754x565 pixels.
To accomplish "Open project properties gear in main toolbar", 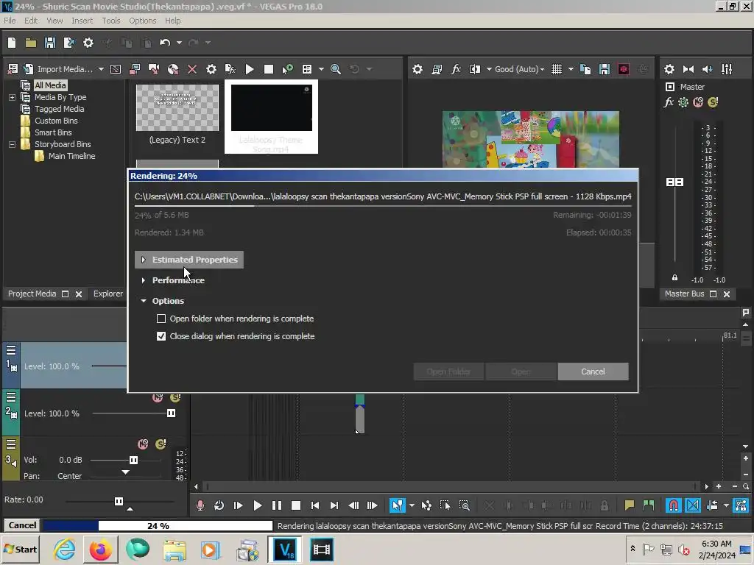I will click(x=88, y=43).
